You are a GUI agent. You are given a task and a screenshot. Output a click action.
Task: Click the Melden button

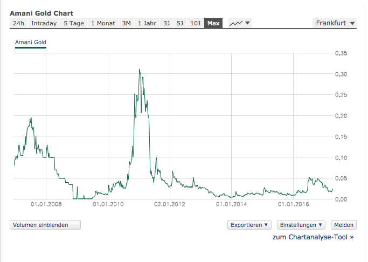coord(344,225)
